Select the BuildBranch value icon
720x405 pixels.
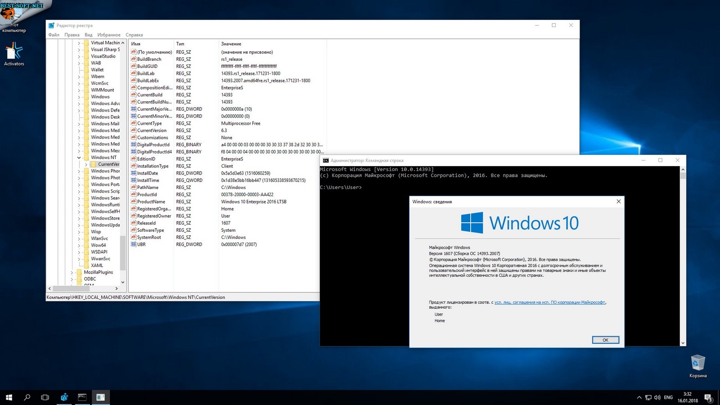pos(134,59)
